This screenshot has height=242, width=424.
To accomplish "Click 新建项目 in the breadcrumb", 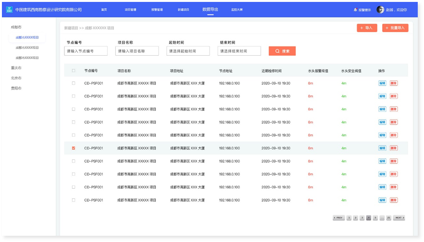I will click(x=71, y=28).
